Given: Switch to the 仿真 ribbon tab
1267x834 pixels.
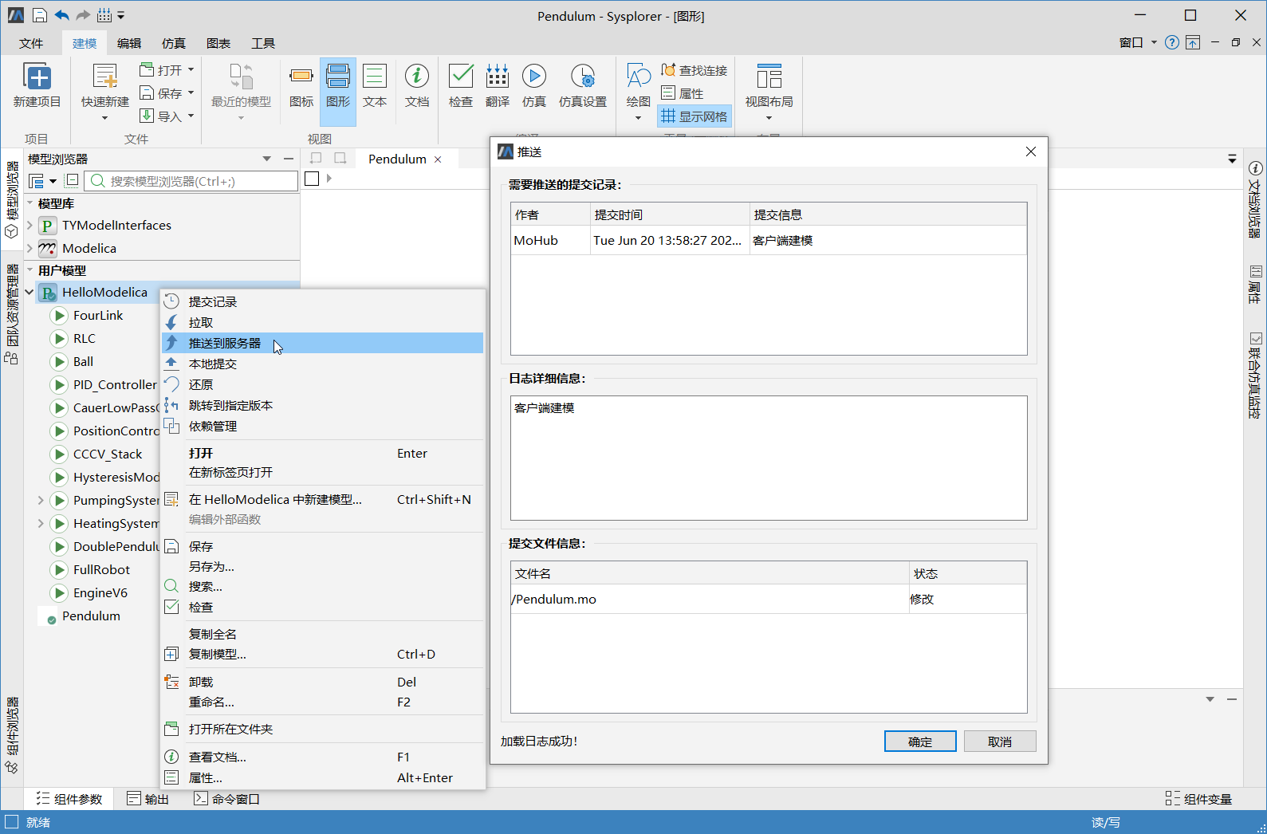Looking at the screenshot, I should point(174,43).
